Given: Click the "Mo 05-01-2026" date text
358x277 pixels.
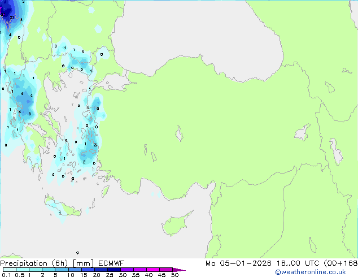Looking at the screenshot, I should pos(238,263).
